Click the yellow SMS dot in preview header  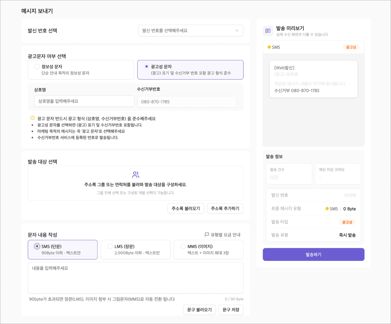pyautogui.click(x=269, y=47)
